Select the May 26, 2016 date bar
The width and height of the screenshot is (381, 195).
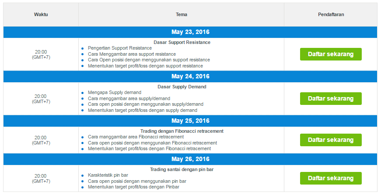coord(190,159)
